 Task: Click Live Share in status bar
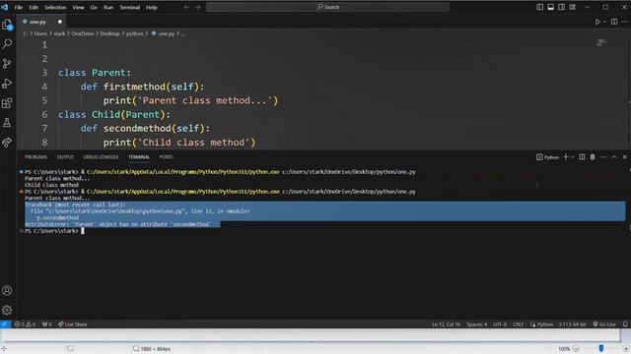(72, 324)
